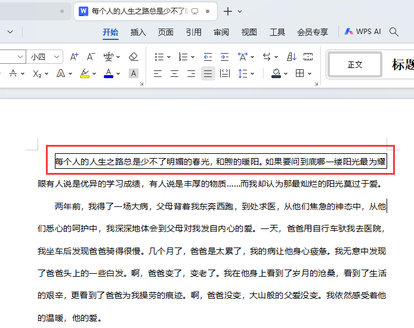This screenshot has height=328, width=414.
Task: Expand numbering style dropdown
Action: click(193, 57)
